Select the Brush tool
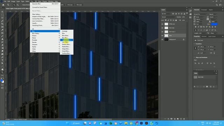Screen dimensions: 224x126 coord(2,36)
